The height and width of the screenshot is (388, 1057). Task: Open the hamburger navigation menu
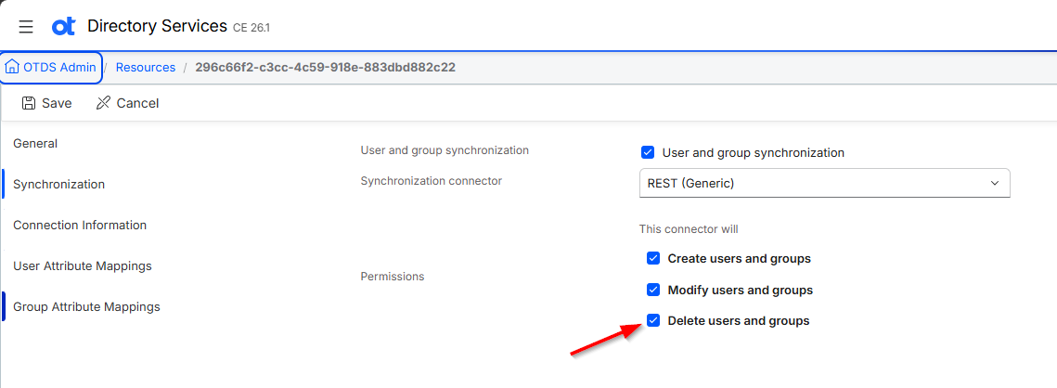click(x=26, y=27)
